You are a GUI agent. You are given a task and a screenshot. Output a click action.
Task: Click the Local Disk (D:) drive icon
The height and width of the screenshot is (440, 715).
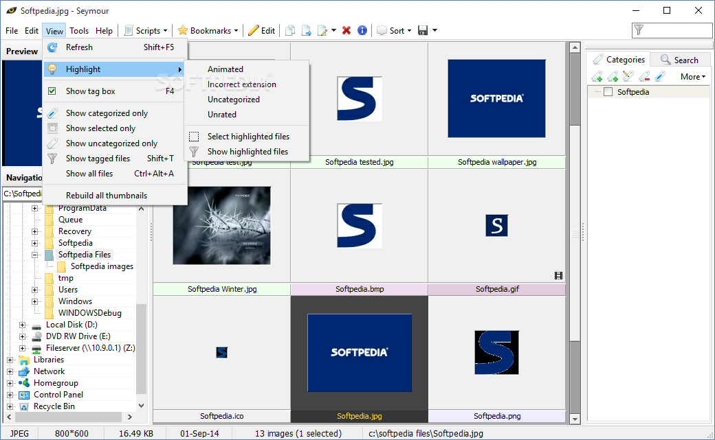(x=36, y=325)
